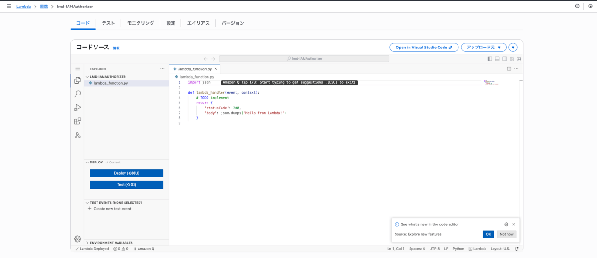The width and height of the screenshot is (597, 258).
Task: Click the Manage gear icon in sidebar
Action: pyautogui.click(x=77, y=239)
